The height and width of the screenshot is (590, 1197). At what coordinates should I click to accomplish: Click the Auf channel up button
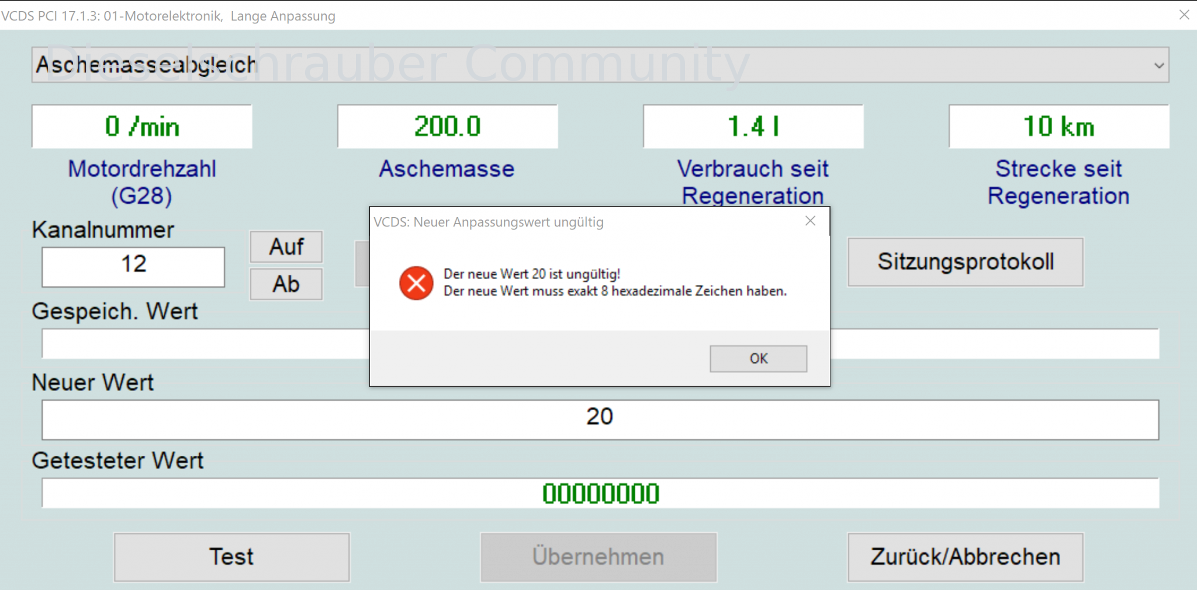click(286, 246)
